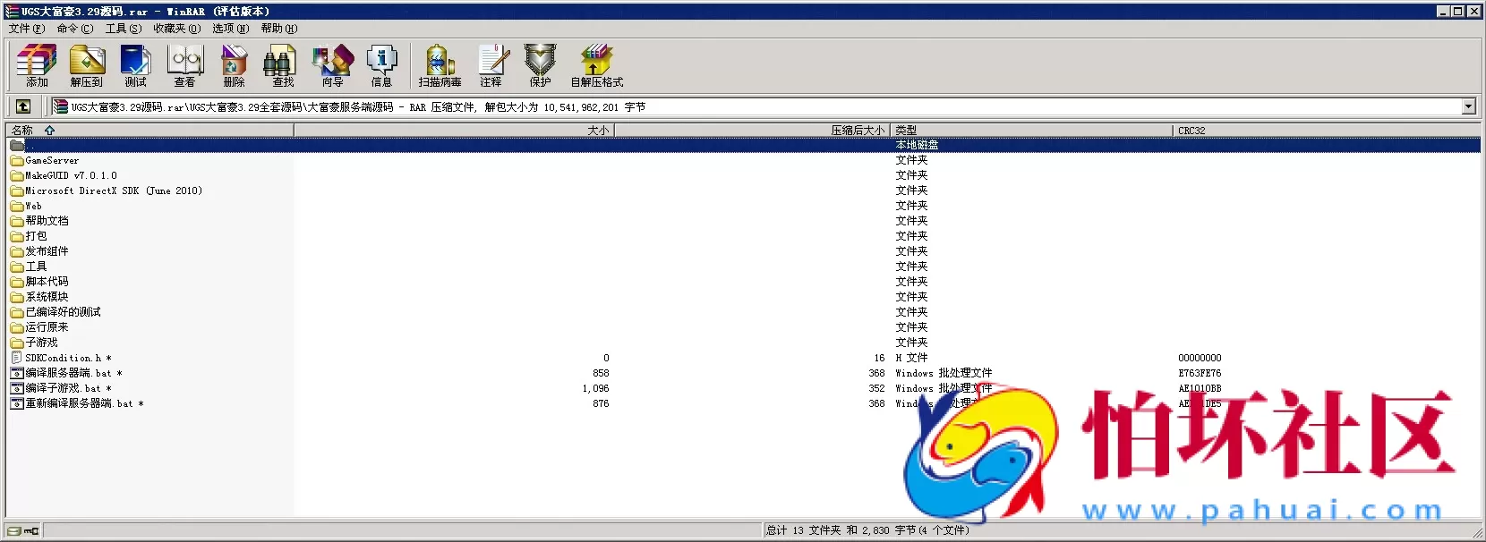Open the 命令(C) menu
1486x542 pixels.
[75, 29]
